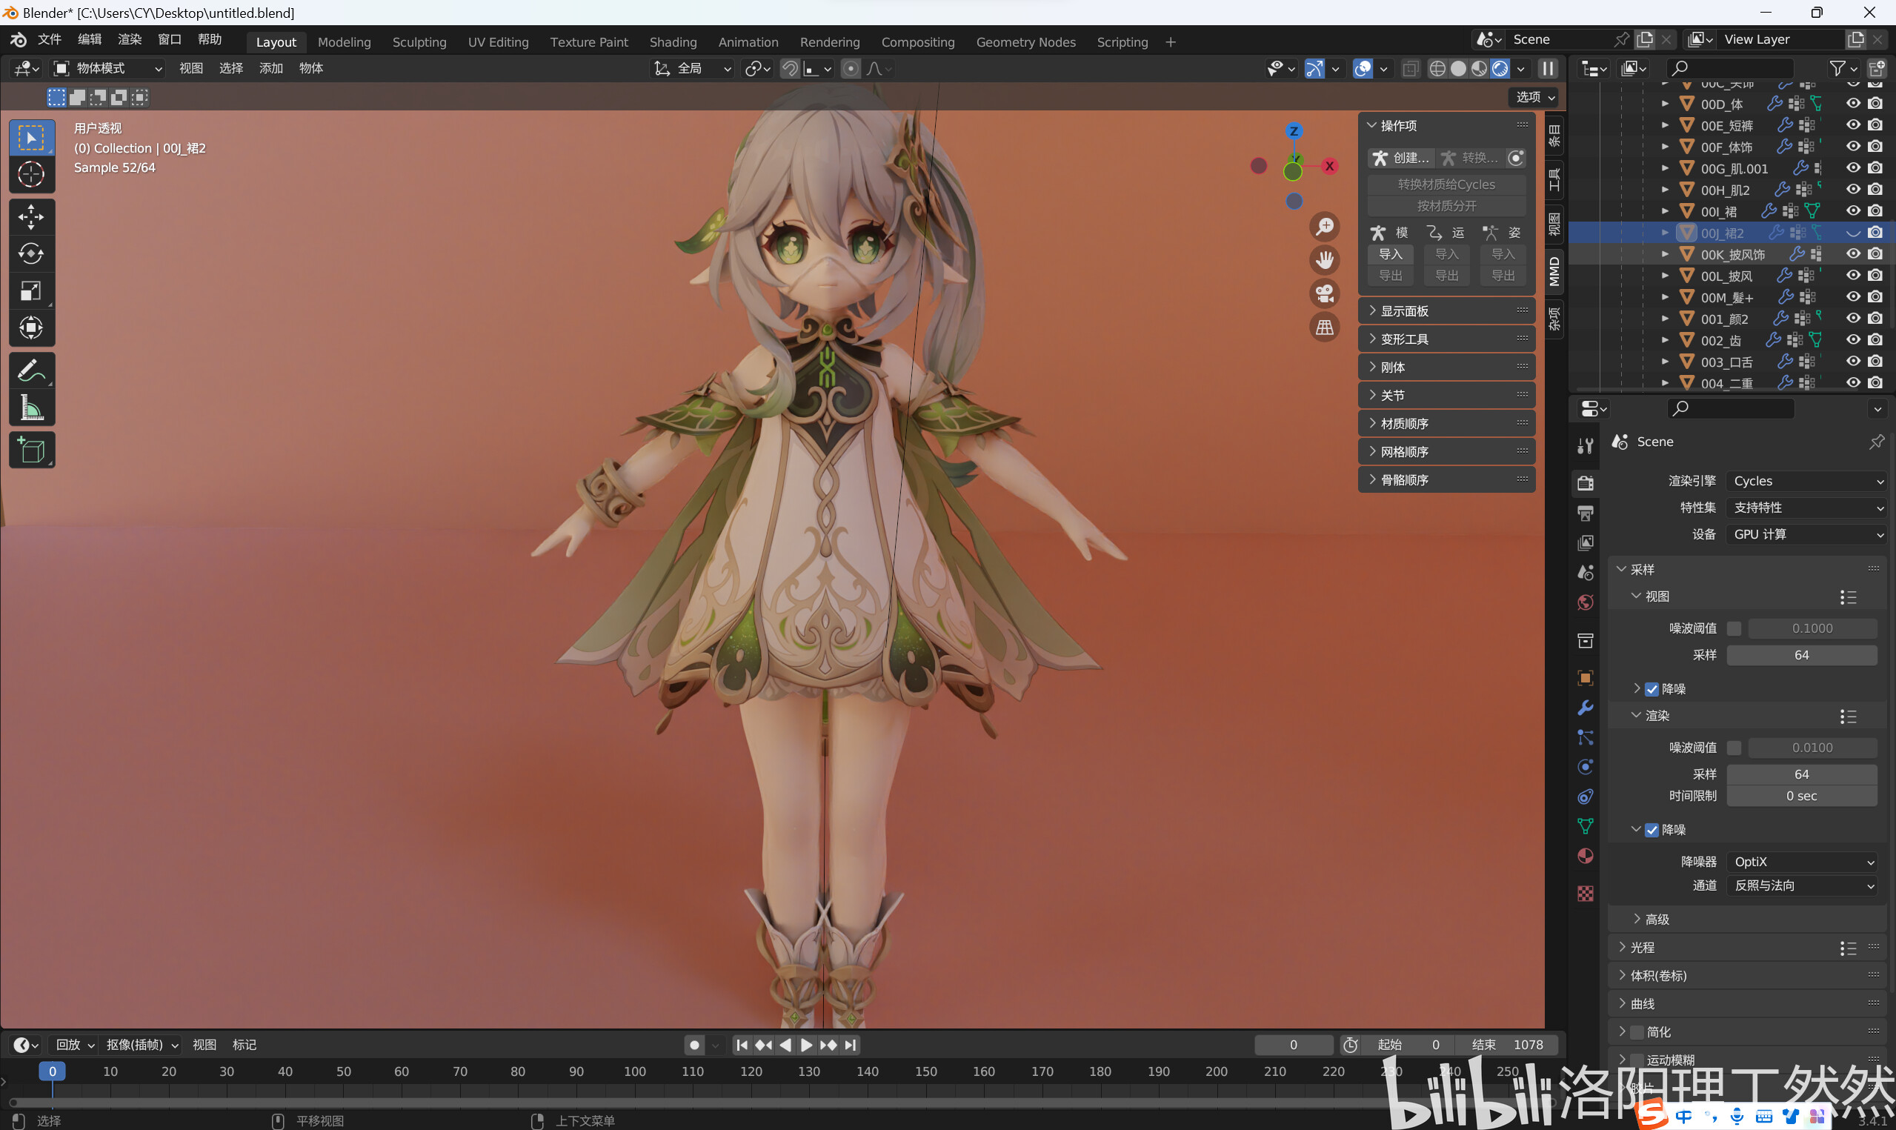This screenshot has width=1896, height=1130.
Task: Open the 物体模式 mode dropdown
Action: 108,68
